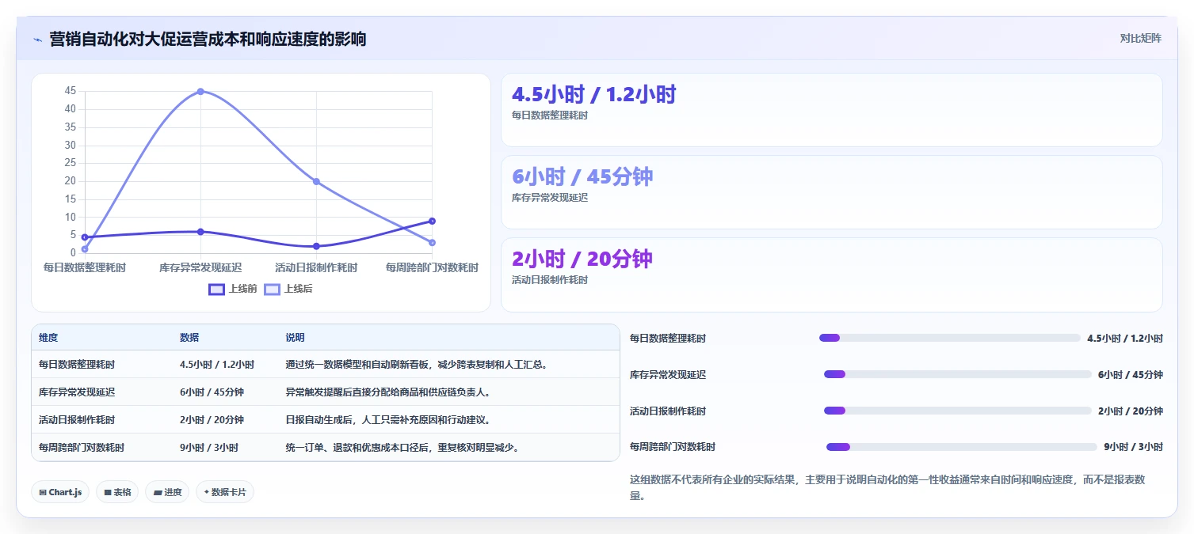Click the y-axis tick label 25
The width and height of the screenshot is (1194, 534).
click(x=71, y=163)
